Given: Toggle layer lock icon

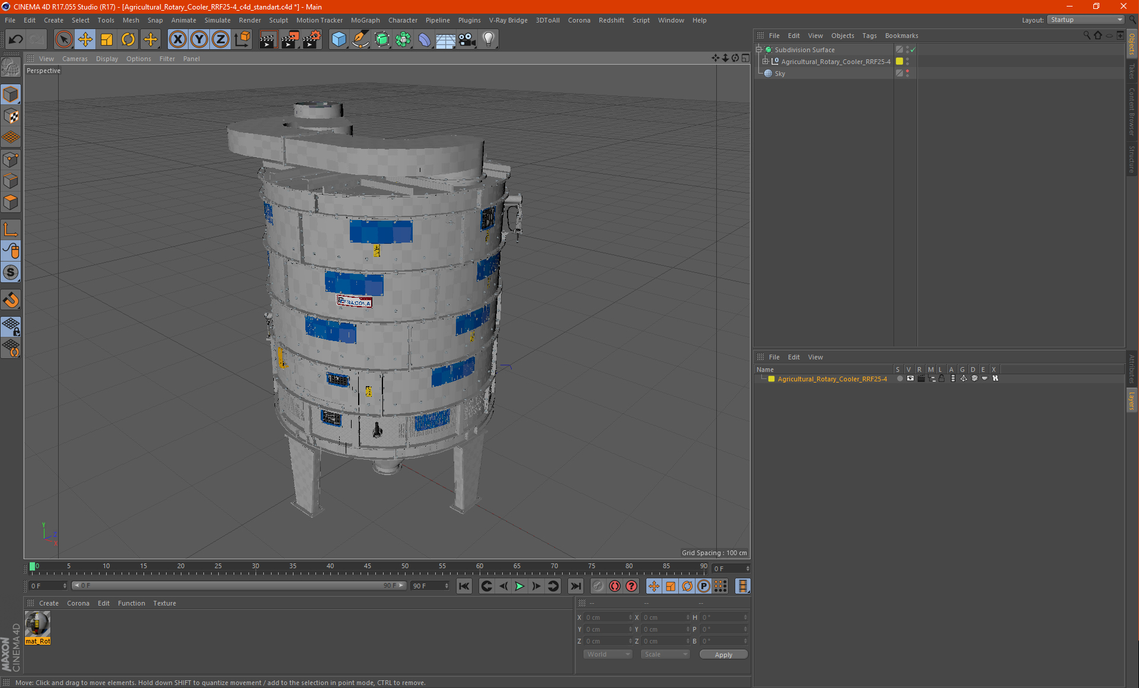Looking at the screenshot, I should pyautogui.click(x=942, y=378).
